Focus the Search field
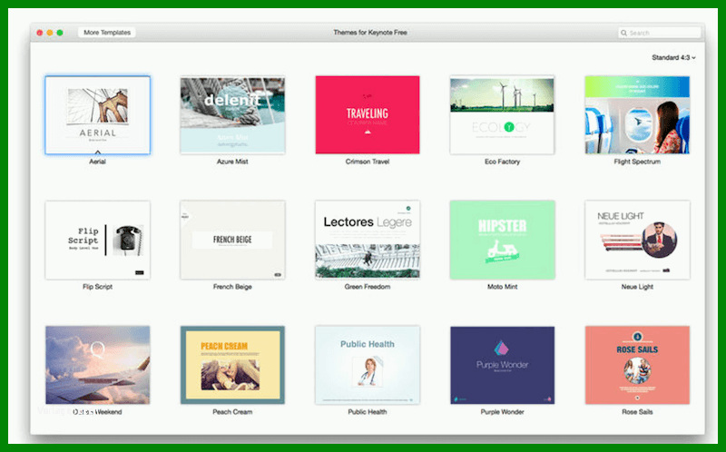 point(660,33)
